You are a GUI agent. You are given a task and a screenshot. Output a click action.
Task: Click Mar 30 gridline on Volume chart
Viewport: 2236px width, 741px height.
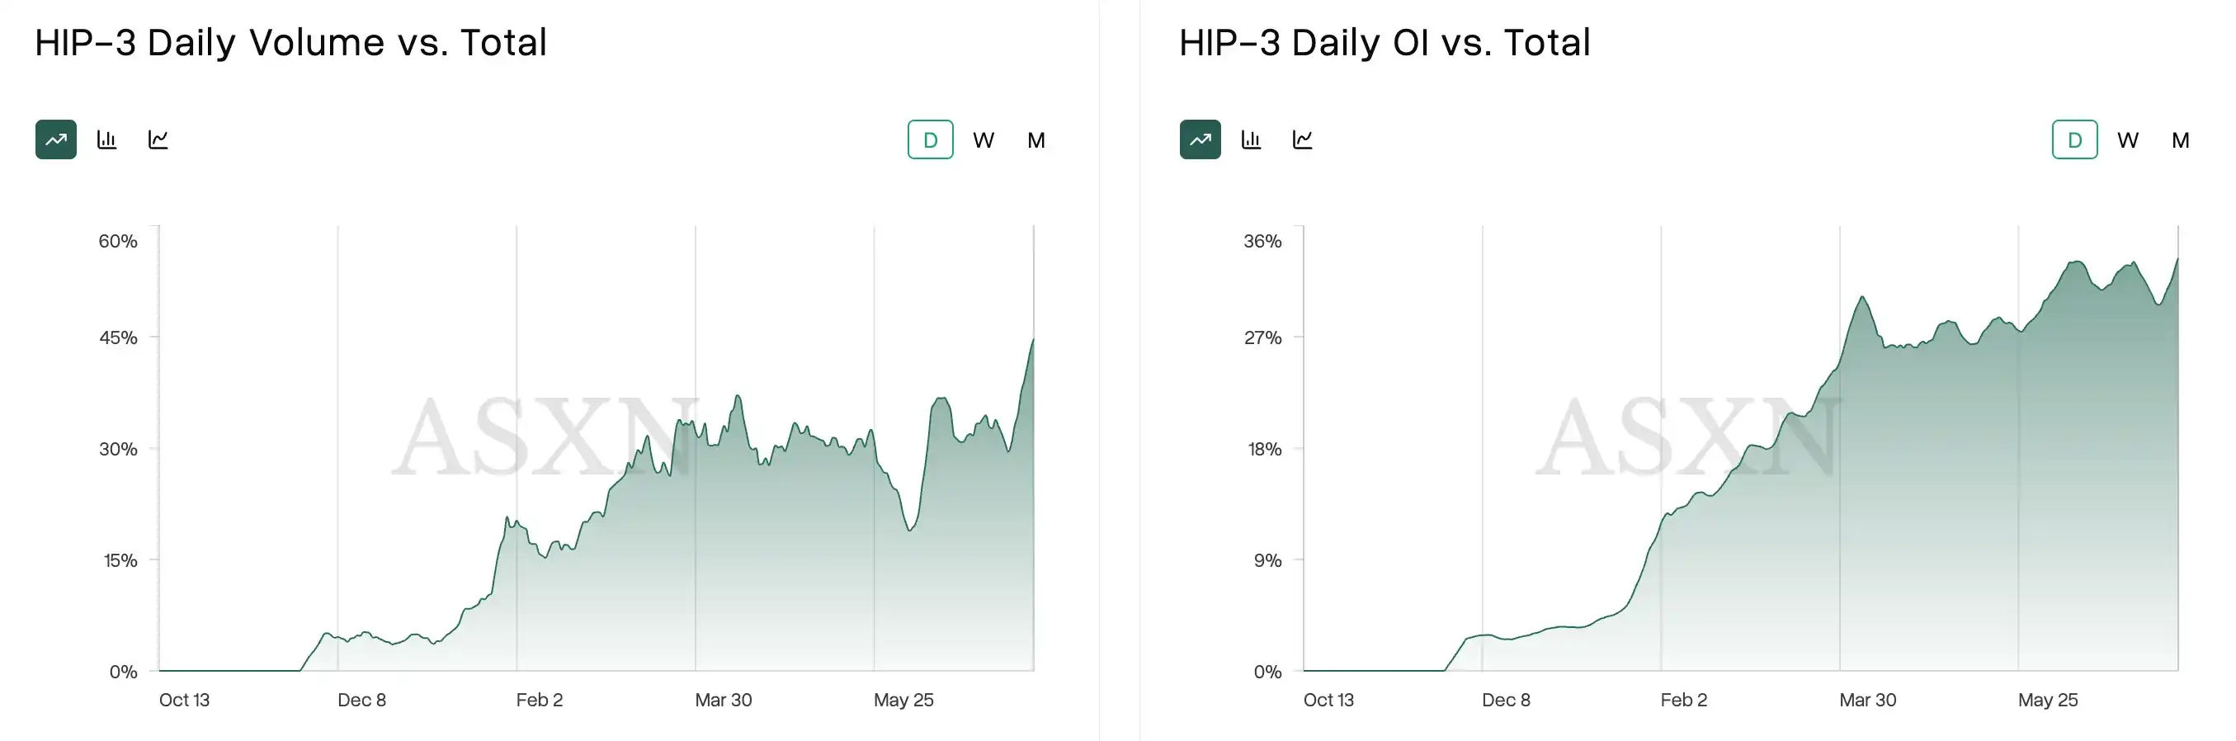pos(696,448)
